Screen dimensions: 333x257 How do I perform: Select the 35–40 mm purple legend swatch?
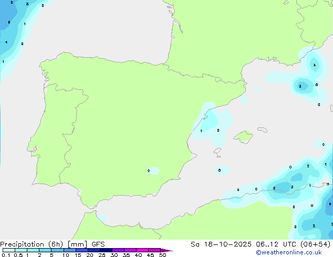(130, 250)
